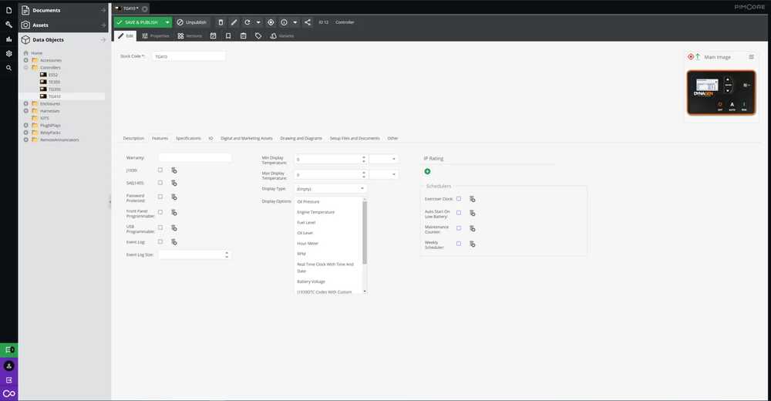
Task: Click the rename pencil icon in toolbar
Action: click(234, 22)
